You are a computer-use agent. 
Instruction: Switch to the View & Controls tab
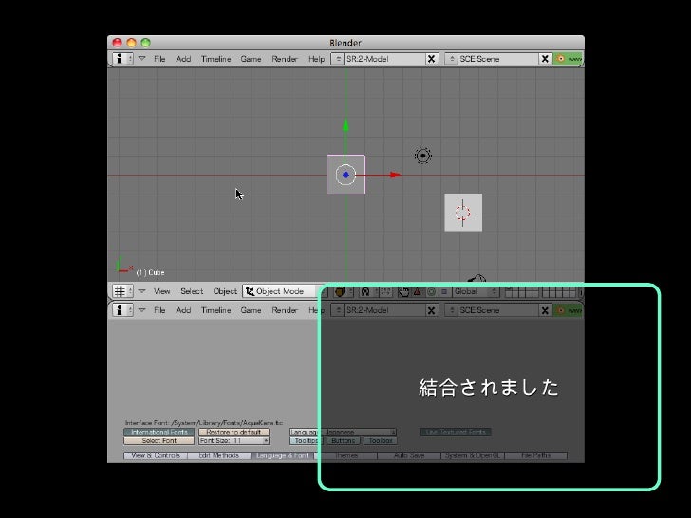pos(156,455)
